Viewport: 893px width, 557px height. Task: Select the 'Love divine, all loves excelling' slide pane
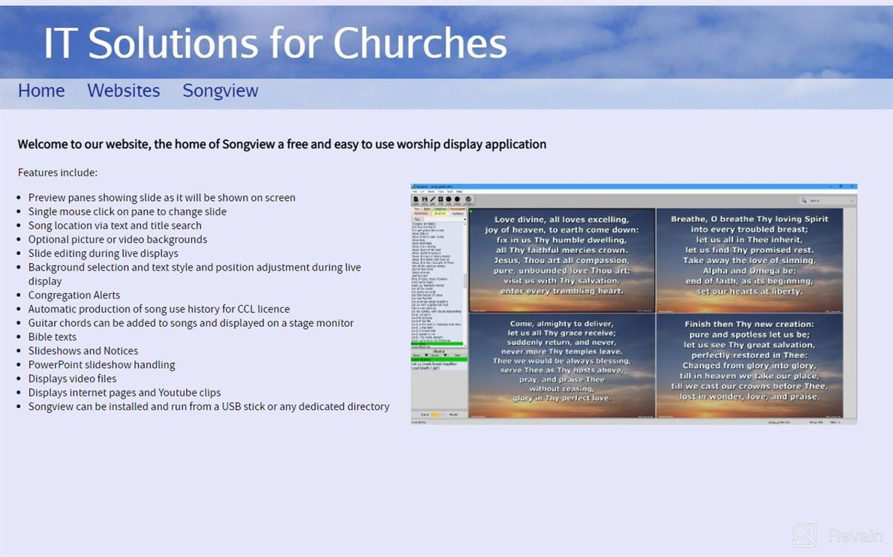pyautogui.click(x=562, y=261)
